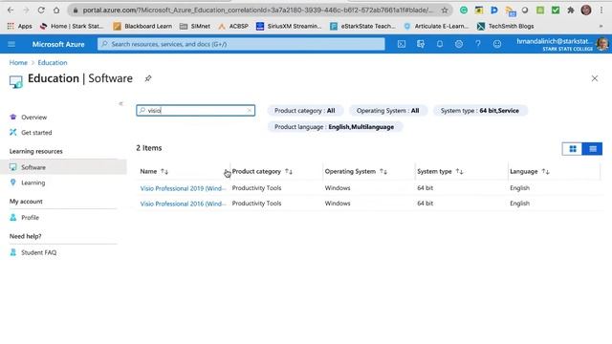The image size is (612, 344).
Task: Reload the browser page
Action: [41, 11]
